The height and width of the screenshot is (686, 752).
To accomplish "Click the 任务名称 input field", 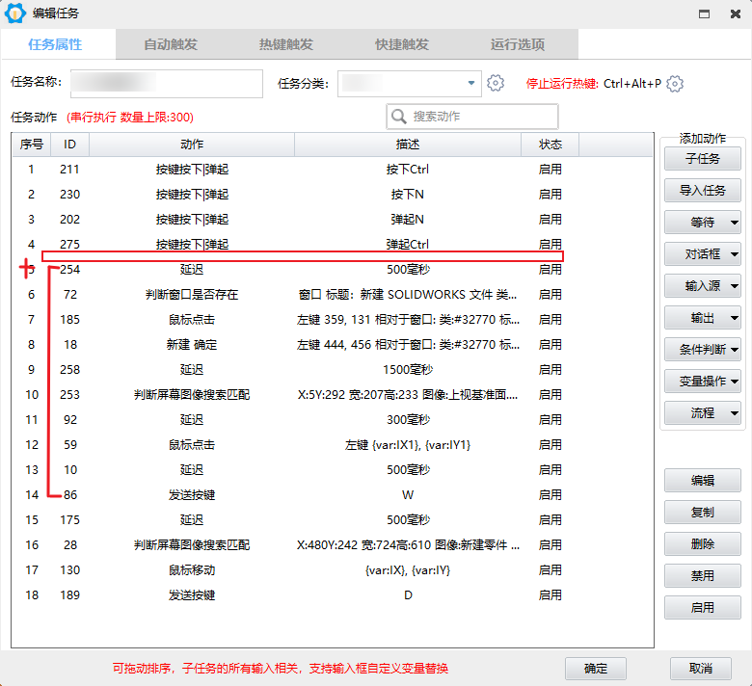I will (166, 84).
